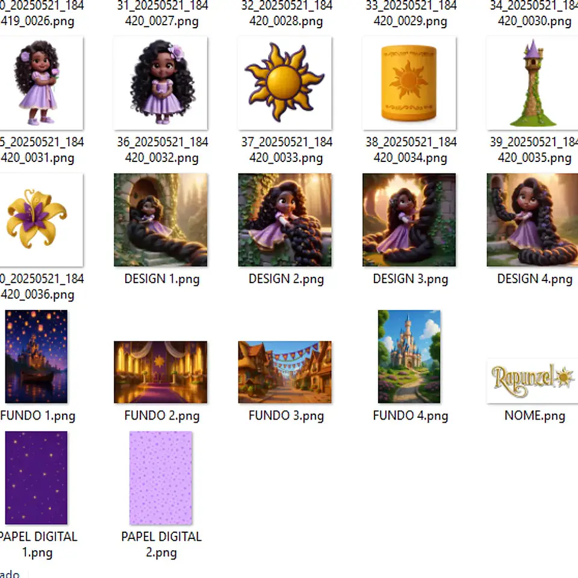Click the file name ending 420_0031.png
Screen dimensions: 578x578
click(42, 150)
